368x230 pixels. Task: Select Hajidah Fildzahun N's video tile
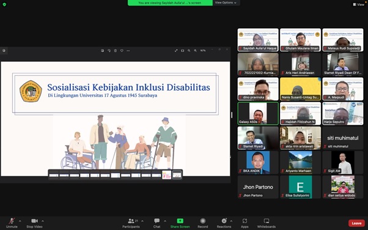pyautogui.click(x=300, y=113)
